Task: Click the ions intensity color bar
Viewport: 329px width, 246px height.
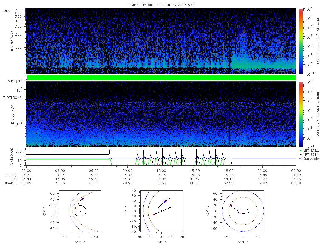Action: (x=301, y=41)
